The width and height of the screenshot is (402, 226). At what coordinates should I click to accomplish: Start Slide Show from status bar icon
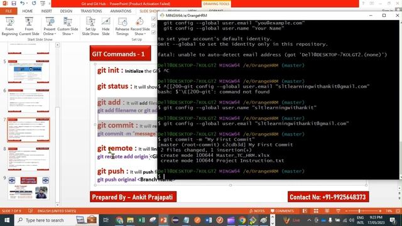click(338, 211)
